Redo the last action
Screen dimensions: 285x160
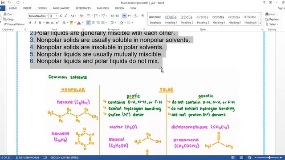(18, 3)
